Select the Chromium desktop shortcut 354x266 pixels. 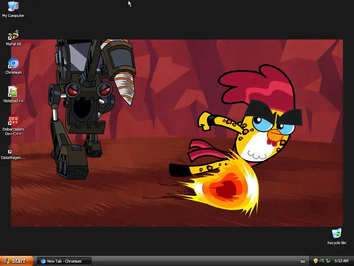click(13, 66)
